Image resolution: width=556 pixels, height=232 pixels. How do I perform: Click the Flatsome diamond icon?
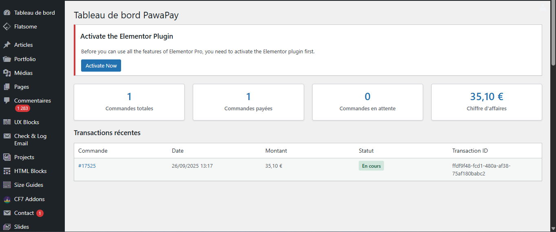(x=7, y=26)
